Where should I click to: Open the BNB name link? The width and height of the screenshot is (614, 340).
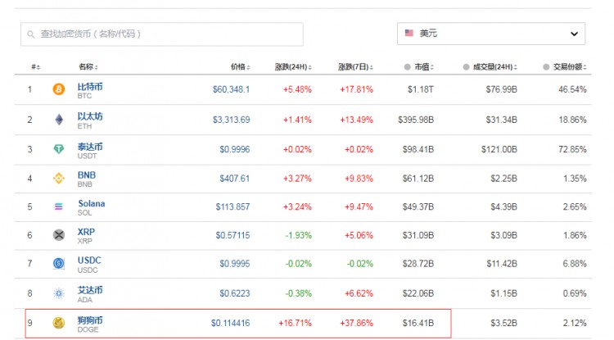click(87, 175)
